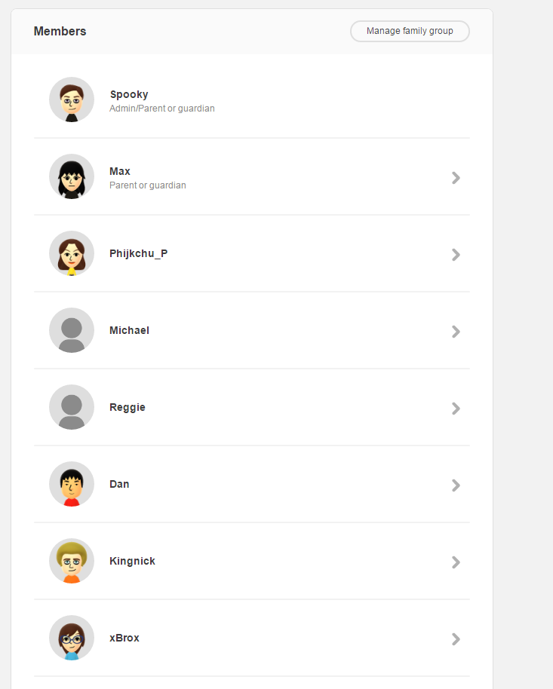
Task: Select the xBrox name label
Action: 124,638
